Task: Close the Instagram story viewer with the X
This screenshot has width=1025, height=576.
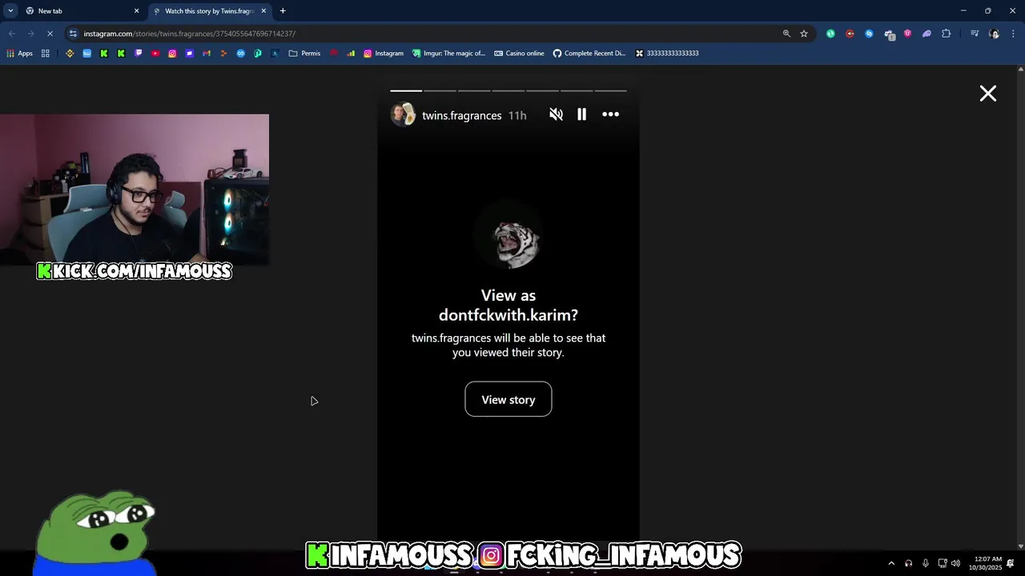Action: point(988,94)
